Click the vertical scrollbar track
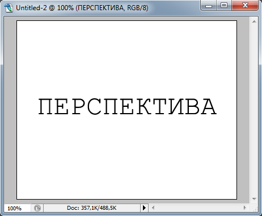The width and height of the screenshot is (262, 216). click(254, 110)
